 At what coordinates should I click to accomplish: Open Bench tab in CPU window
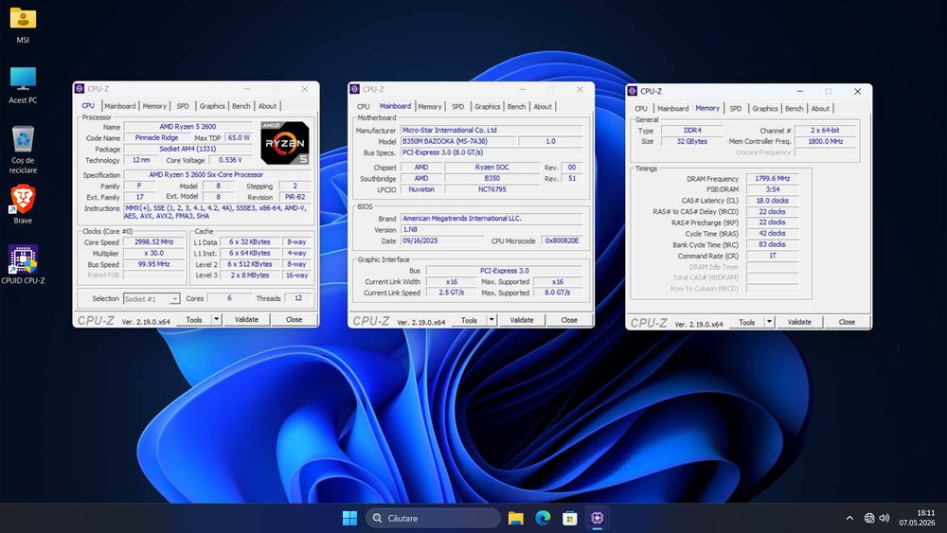pyautogui.click(x=241, y=106)
